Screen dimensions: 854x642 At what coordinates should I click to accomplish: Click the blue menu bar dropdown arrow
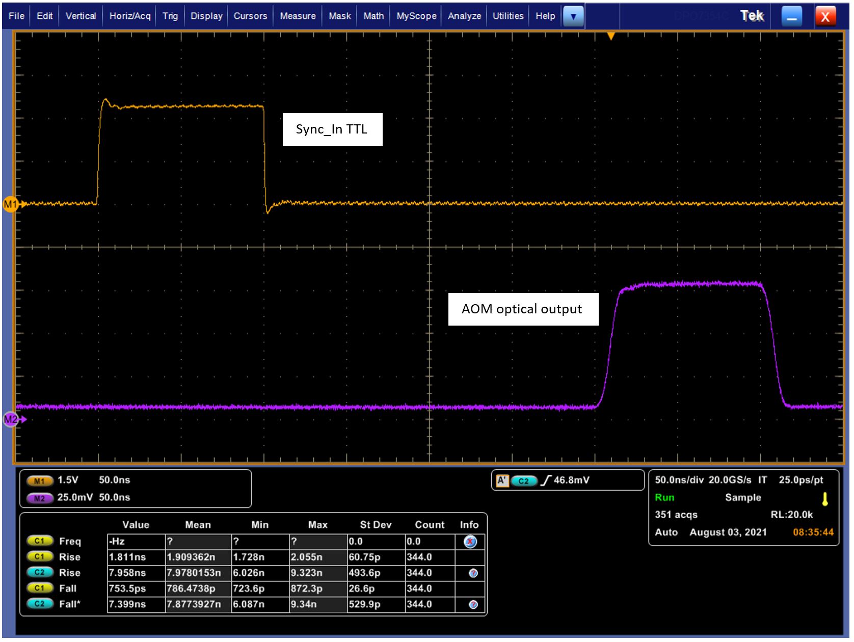click(573, 16)
